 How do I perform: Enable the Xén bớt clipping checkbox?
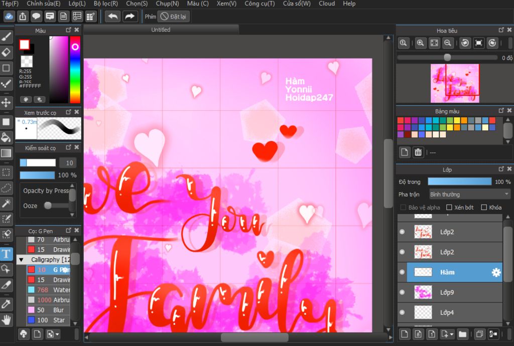point(449,208)
